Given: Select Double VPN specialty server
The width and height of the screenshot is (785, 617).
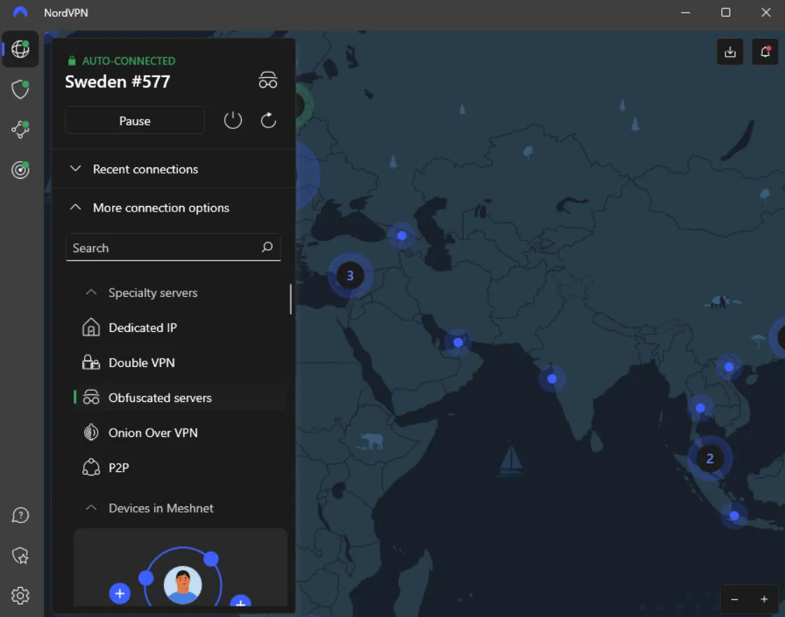Looking at the screenshot, I should coord(141,363).
